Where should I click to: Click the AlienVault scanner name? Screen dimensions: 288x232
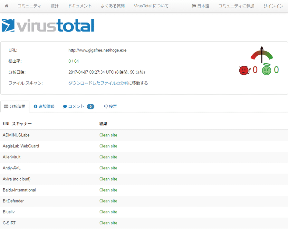click(12, 157)
